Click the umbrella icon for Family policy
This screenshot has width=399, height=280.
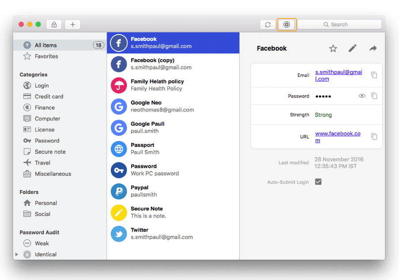119,85
